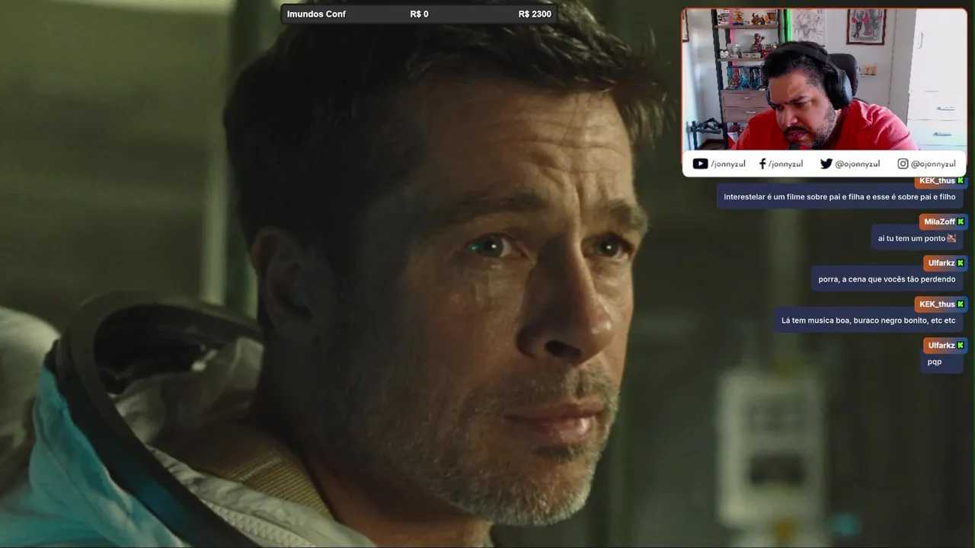Image resolution: width=975 pixels, height=548 pixels.
Task: Open the @ojonnyzul Instagram handle
Action: (x=933, y=164)
